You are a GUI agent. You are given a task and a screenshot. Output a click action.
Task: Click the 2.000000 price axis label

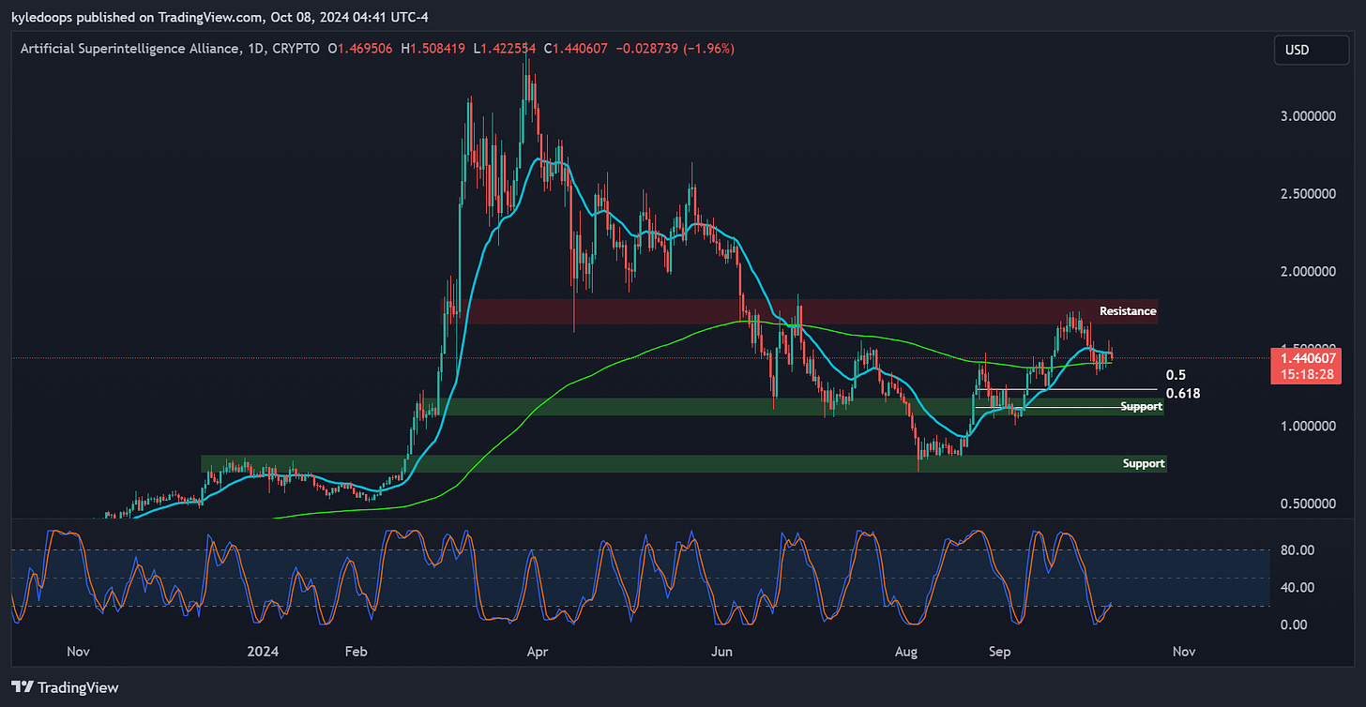1308,272
